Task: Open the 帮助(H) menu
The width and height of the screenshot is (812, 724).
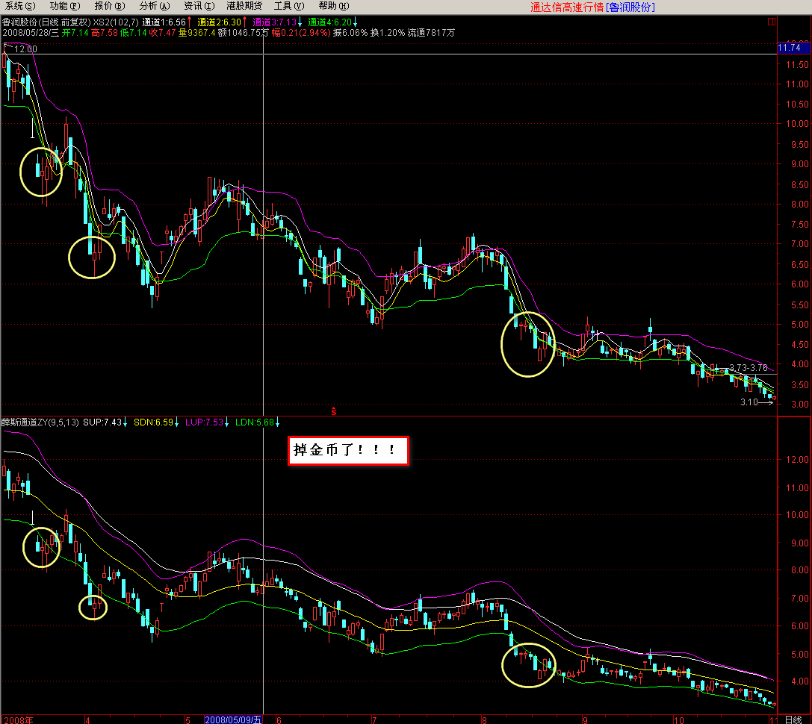Action: coord(334,6)
